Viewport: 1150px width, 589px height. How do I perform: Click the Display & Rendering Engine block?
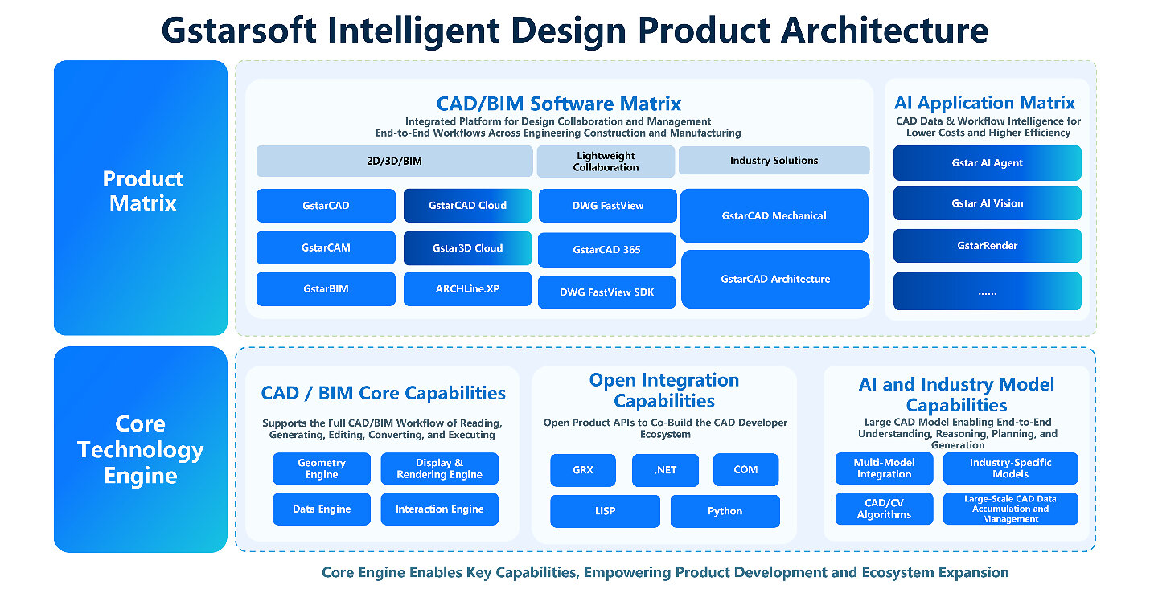click(x=439, y=468)
